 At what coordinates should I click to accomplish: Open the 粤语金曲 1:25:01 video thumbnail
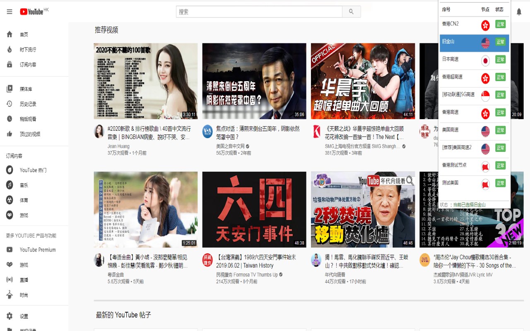point(146,209)
